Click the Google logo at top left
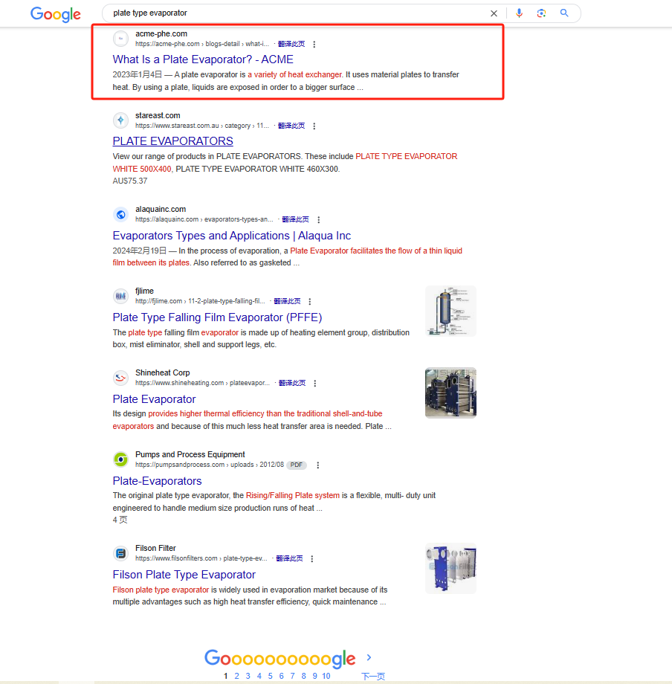Screen dimensions: 672x684 pyautogui.click(x=56, y=14)
